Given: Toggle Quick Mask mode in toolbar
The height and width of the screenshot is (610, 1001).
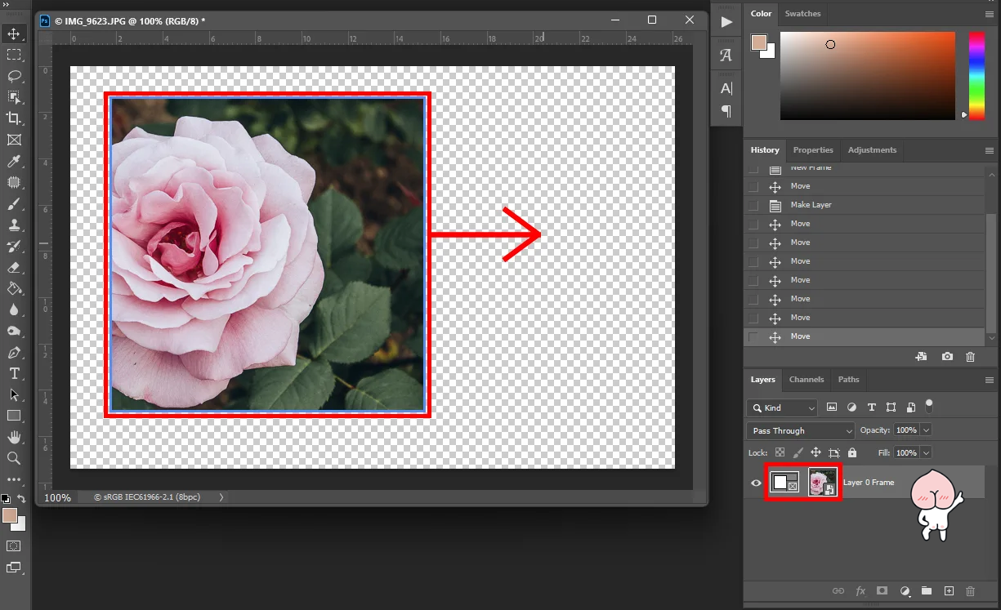Looking at the screenshot, I should point(14,545).
